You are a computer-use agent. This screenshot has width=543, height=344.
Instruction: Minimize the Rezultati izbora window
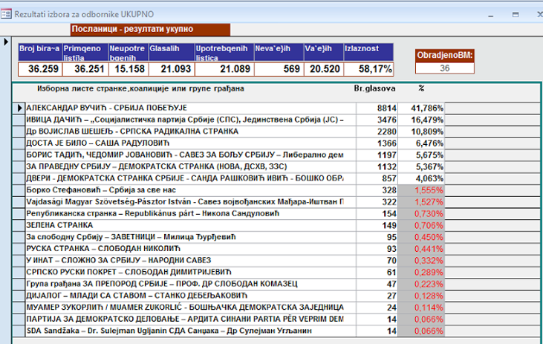pos(491,15)
